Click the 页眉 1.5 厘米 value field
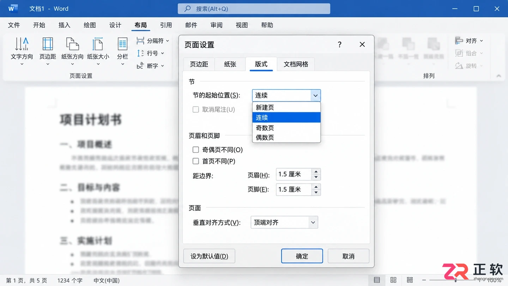Viewport: 508px width, 286px height. [294, 174]
